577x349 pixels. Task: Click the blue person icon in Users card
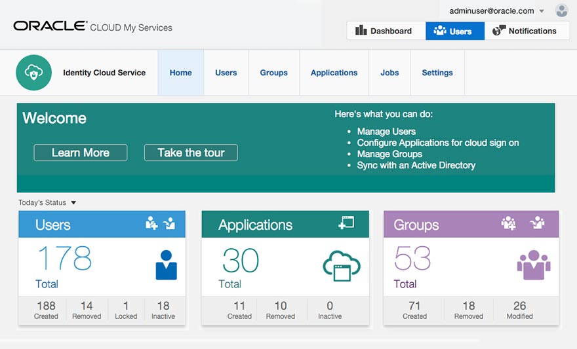pos(166,265)
